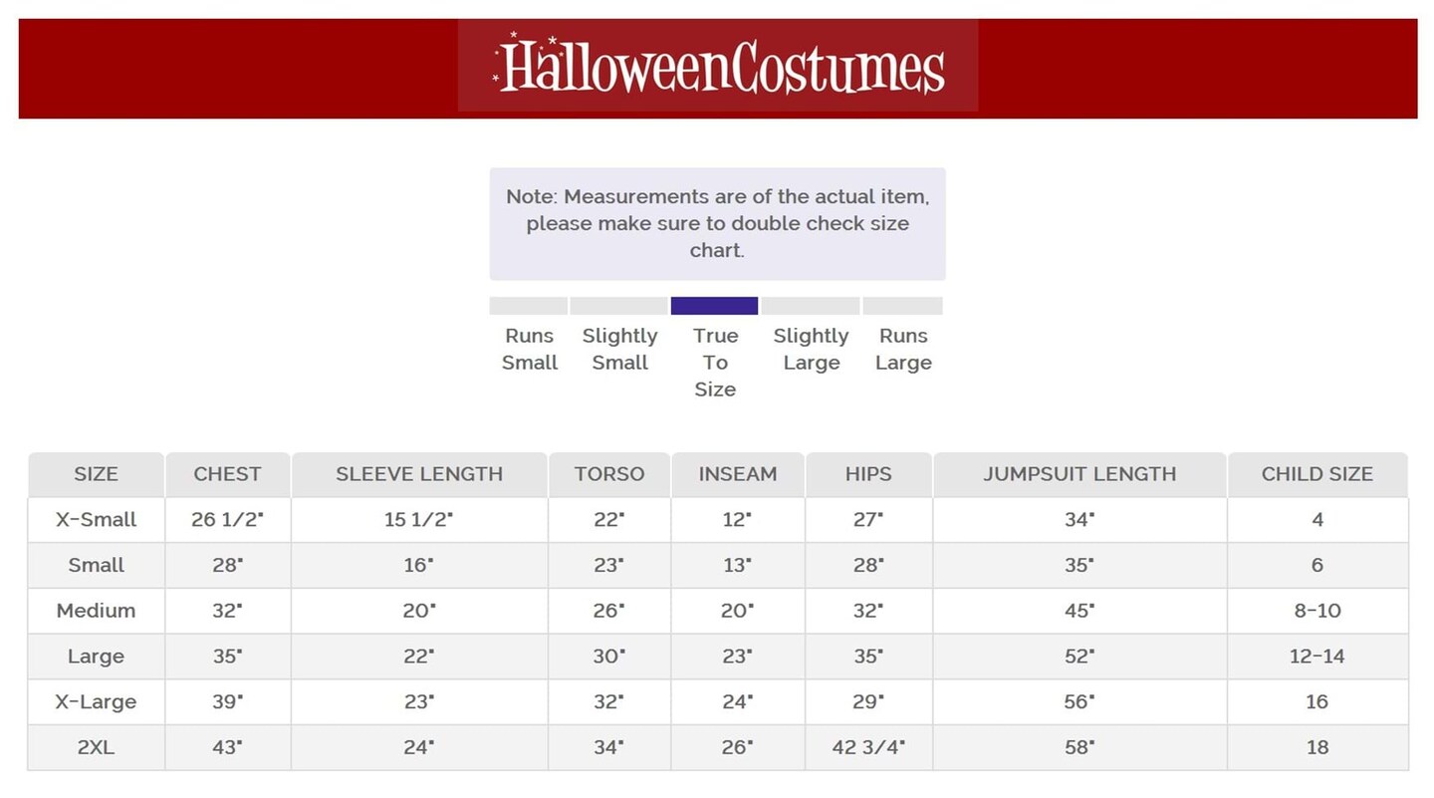
Task: Click the Slightly Small fit label
Action: 619,349
